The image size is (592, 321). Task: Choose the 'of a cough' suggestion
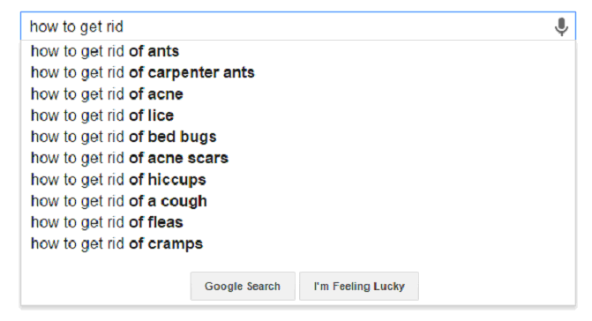click(x=298, y=201)
